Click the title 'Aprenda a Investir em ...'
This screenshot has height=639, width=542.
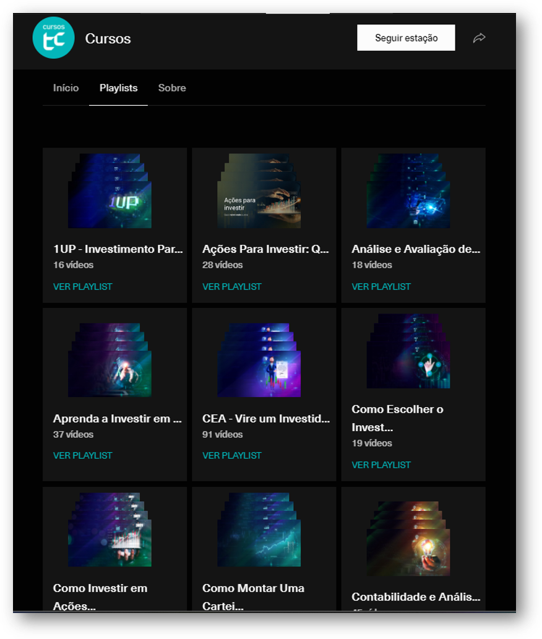pyautogui.click(x=118, y=419)
